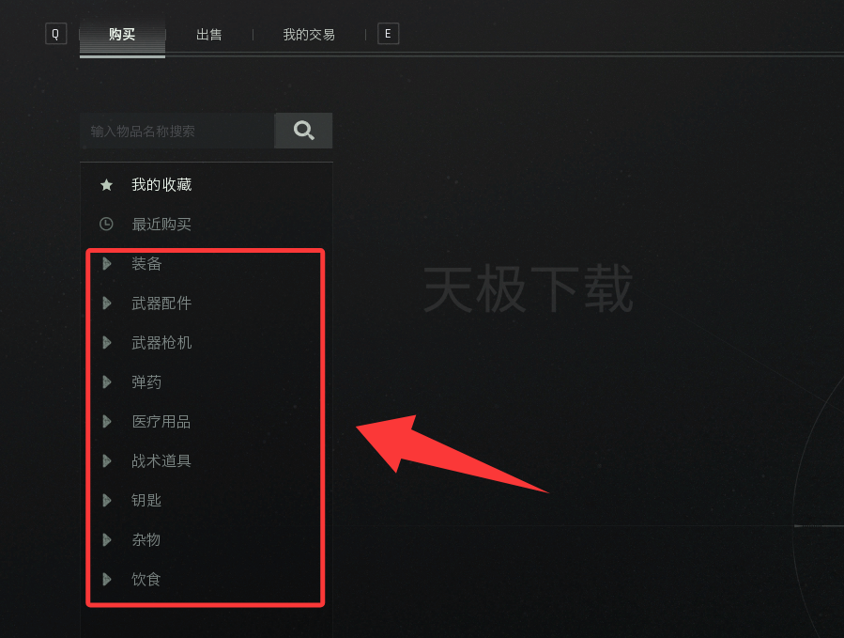The width and height of the screenshot is (844, 638).
Task: Expand the 武器枪机 category arrow
Action: pyautogui.click(x=107, y=343)
